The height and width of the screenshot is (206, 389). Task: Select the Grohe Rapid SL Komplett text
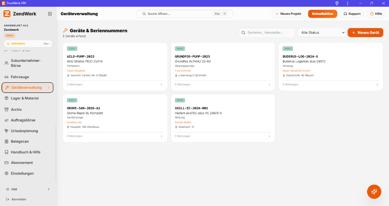[x=85, y=113]
